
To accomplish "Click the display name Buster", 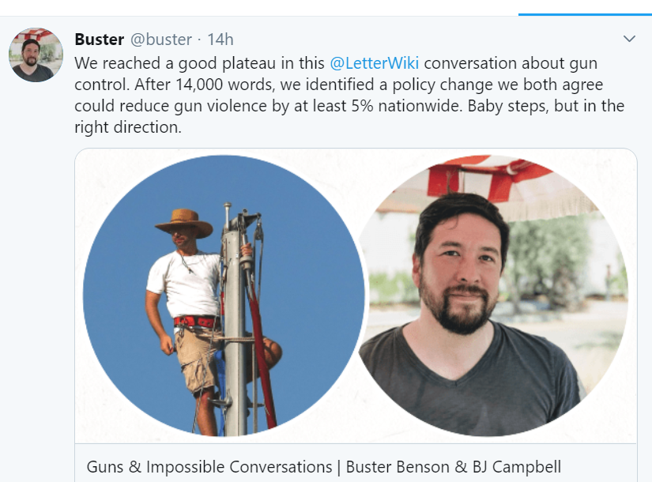I will 100,40.
